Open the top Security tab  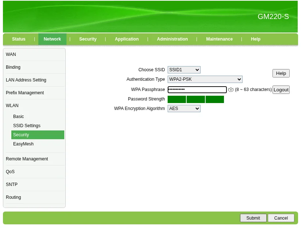click(88, 39)
